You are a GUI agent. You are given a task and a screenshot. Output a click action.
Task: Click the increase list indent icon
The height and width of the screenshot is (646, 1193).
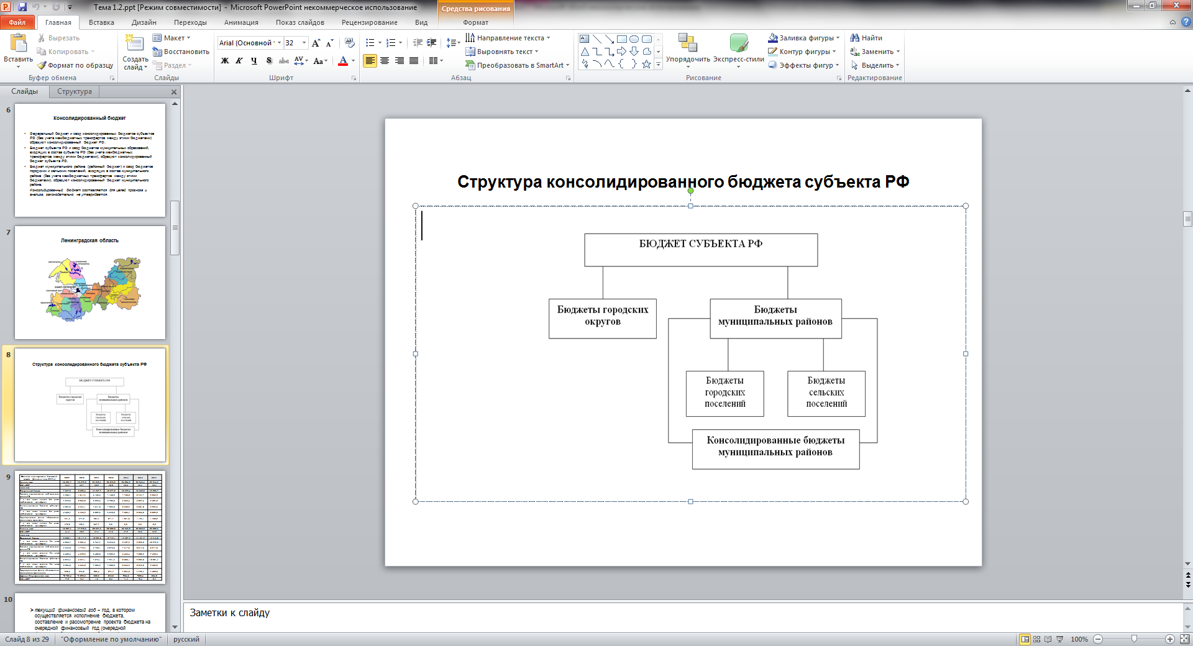point(432,43)
